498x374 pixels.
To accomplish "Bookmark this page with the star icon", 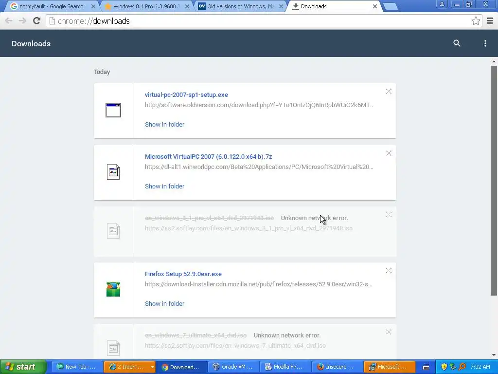I will 476,21.
